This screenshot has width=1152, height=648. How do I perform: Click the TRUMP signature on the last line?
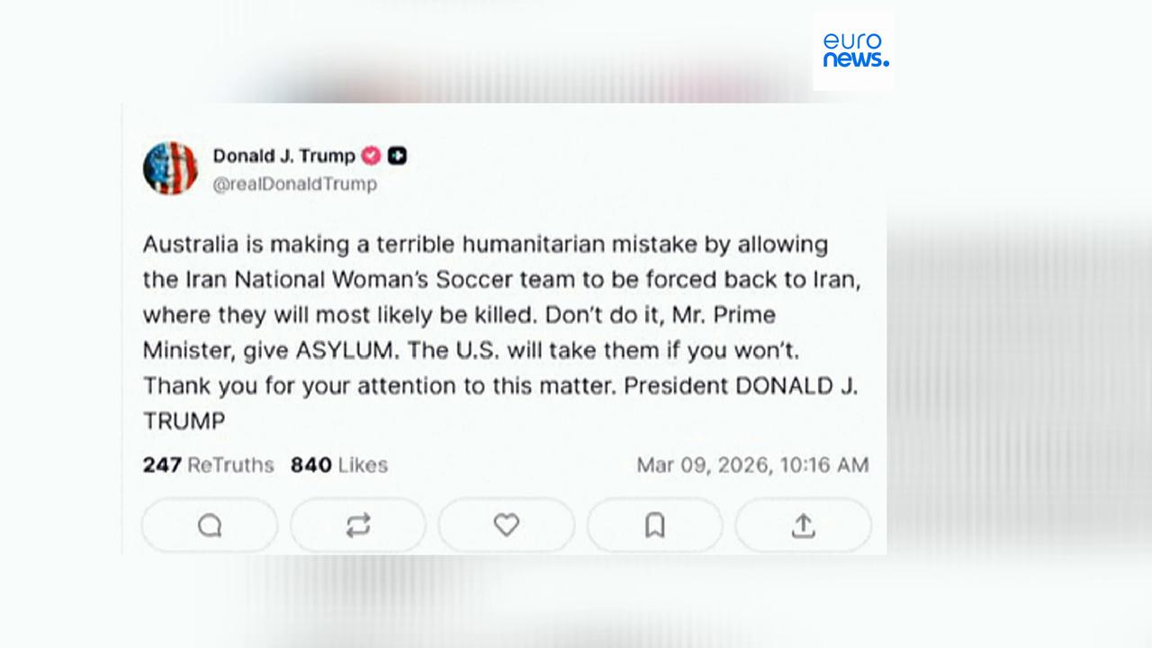(184, 420)
